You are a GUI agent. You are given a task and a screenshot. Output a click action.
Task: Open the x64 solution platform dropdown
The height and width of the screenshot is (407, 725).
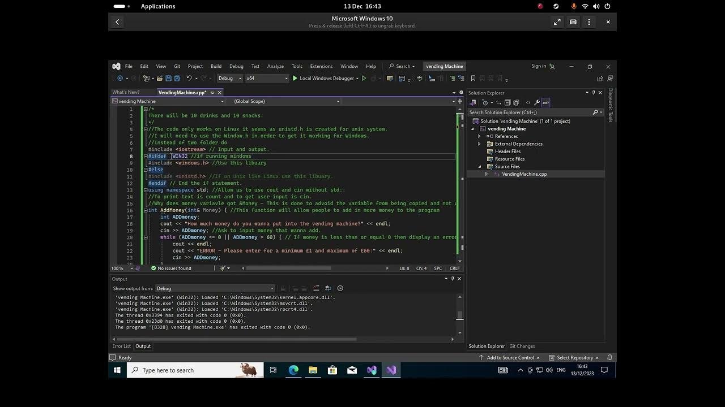267,79
